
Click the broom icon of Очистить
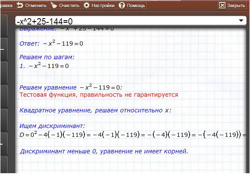[54, 5]
